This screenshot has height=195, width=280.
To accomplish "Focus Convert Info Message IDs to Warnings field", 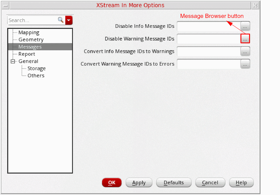I will coord(208,51).
